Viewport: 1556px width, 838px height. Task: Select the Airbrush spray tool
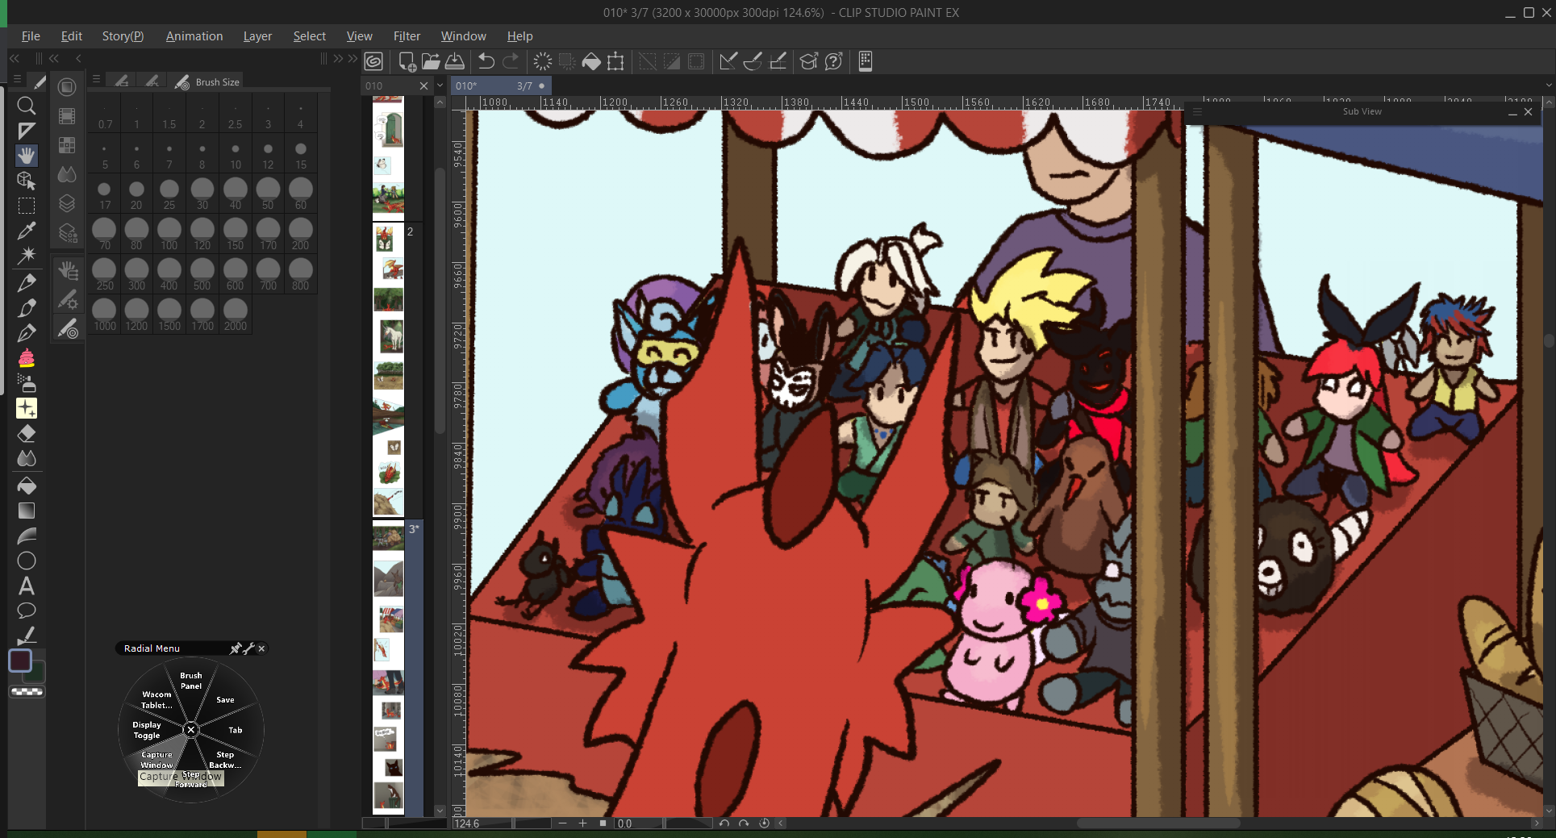click(x=27, y=382)
